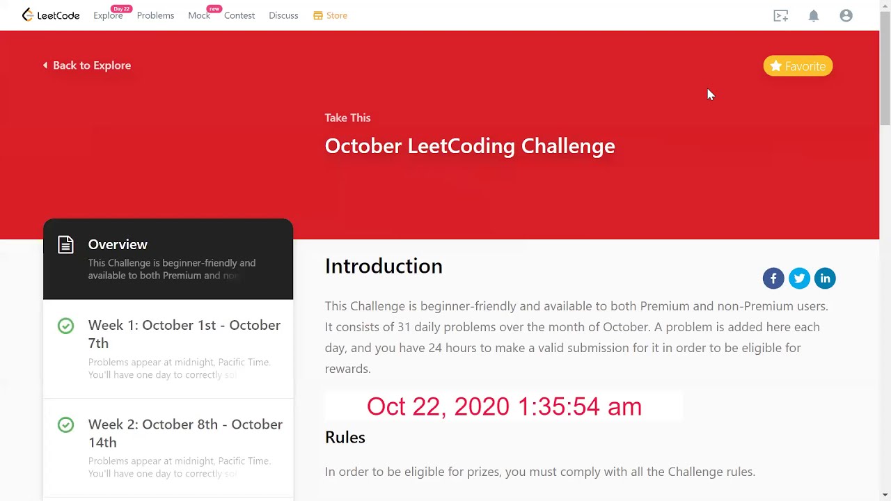Open the playground terminal icon
891x501 pixels.
click(x=780, y=15)
